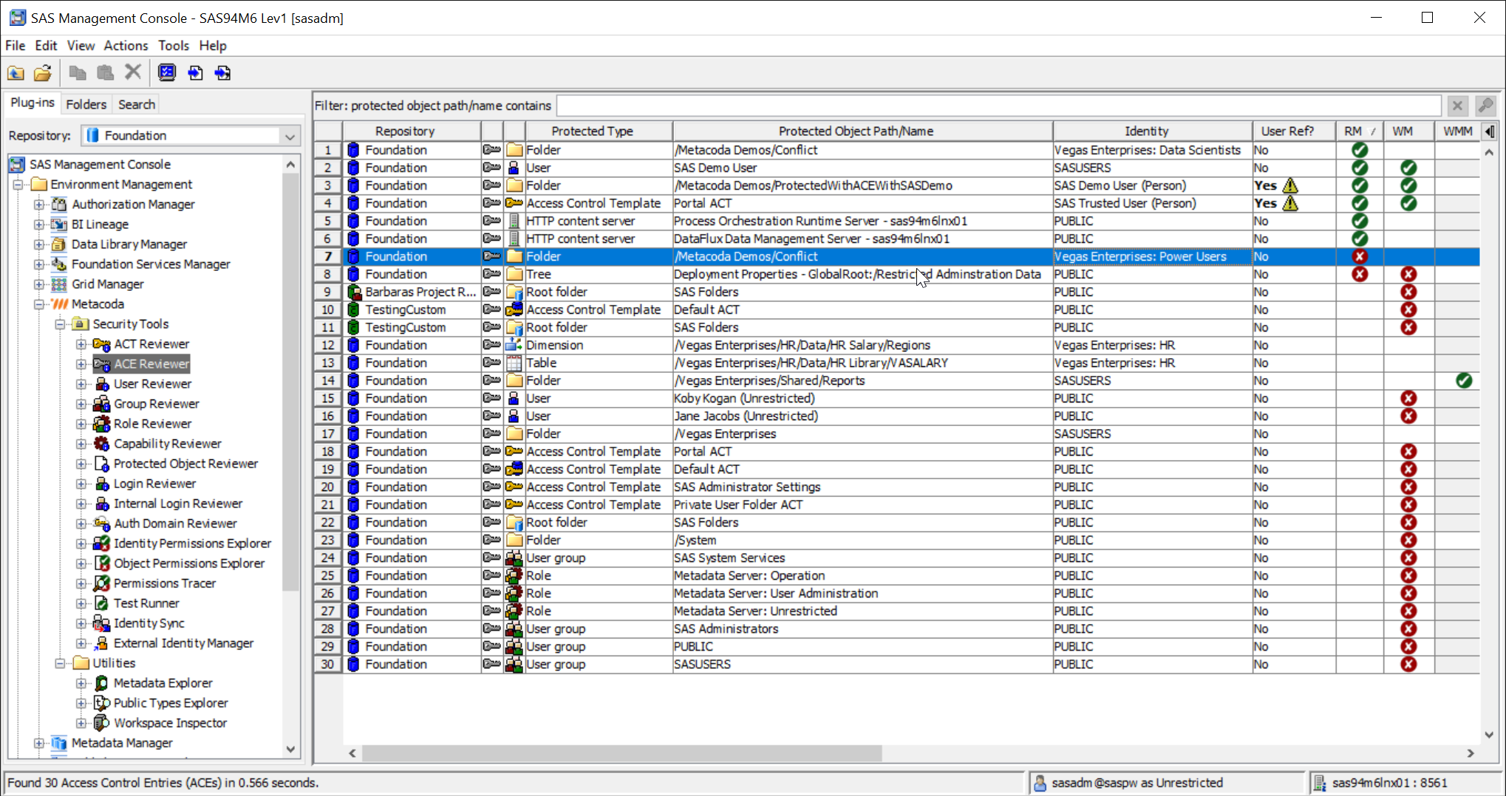
Task: Open the User Reviewer plug-in icon
Action: pos(102,384)
